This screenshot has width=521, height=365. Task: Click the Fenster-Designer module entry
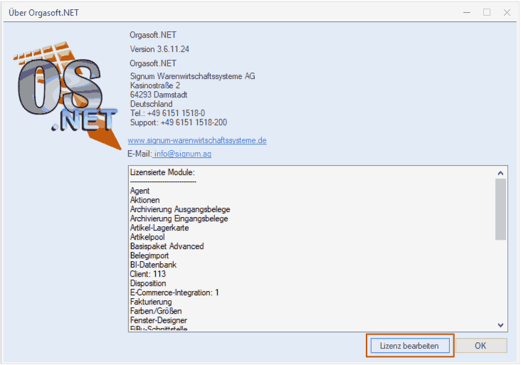coord(159,320)
